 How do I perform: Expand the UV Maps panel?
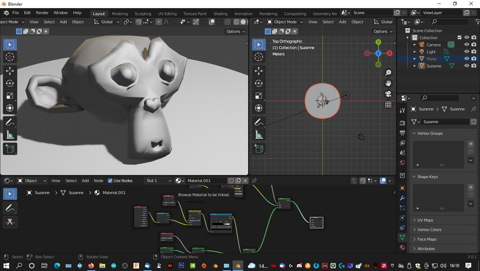pos(414,220)
